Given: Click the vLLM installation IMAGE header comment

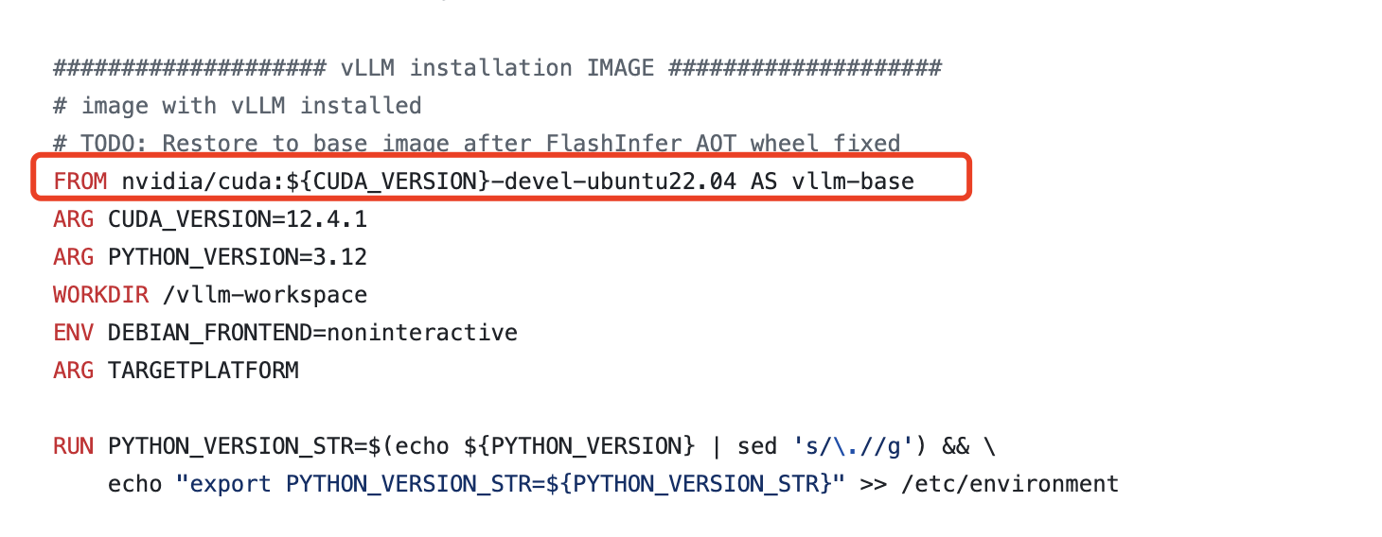Looking at the screenshot, I should pos(497,68).
